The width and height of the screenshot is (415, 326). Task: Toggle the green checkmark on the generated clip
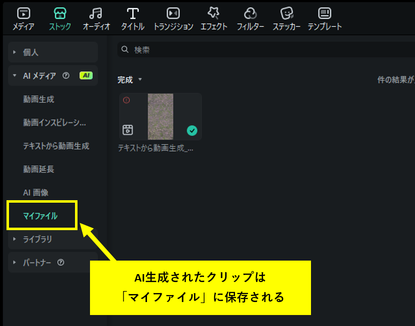click(x=191, y=130)
